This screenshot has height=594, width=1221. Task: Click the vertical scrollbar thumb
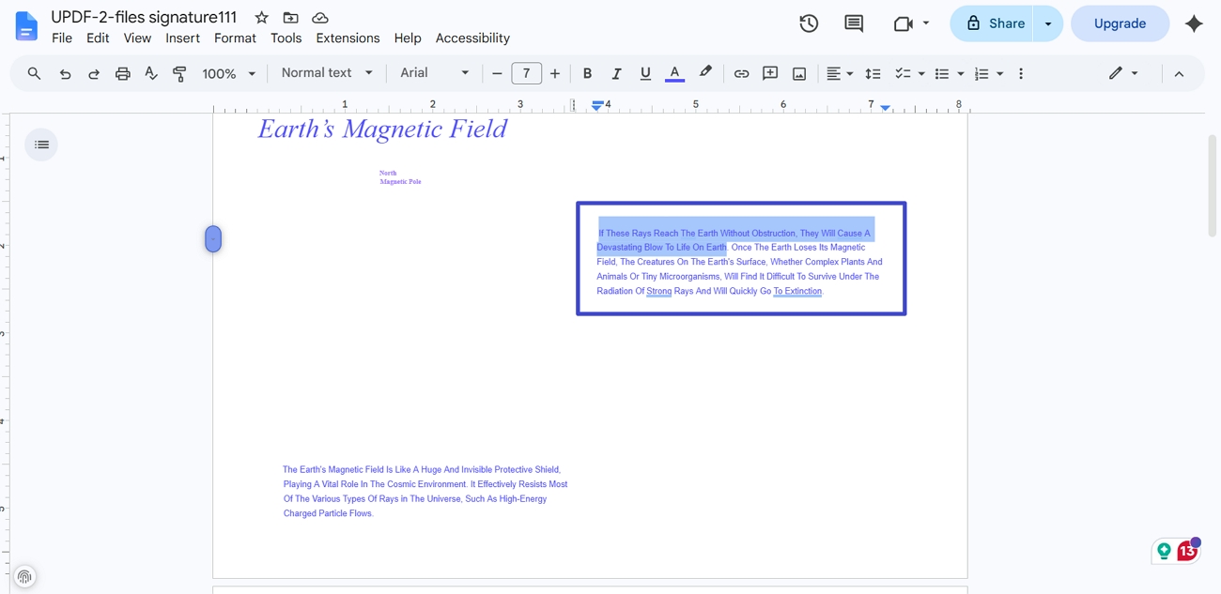click(1213, 186)
